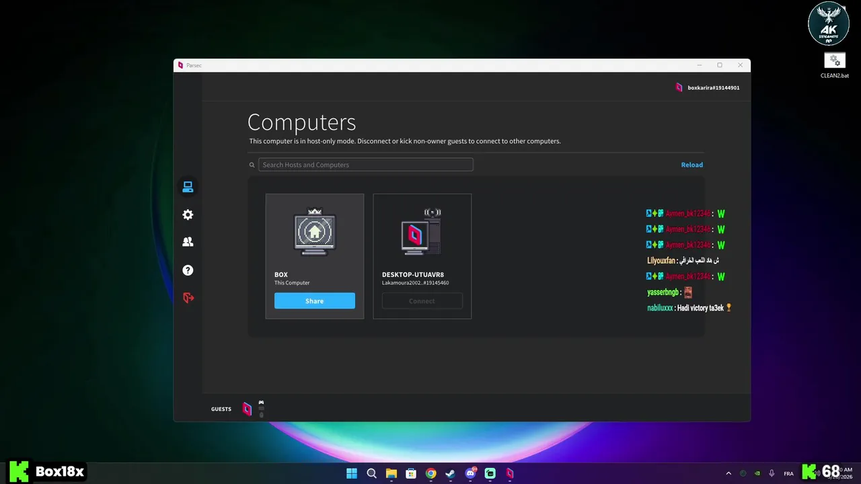This screenshot has width=861, height=484.
Task: Click the "This Computer" label
Action: click(292, 283)
